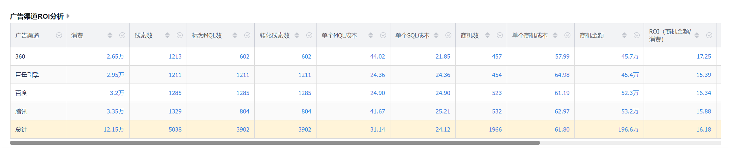This screenshot has height=148, width=729.
Task: Click the 523 opportunity count for 百度
Action: point(497,93)
